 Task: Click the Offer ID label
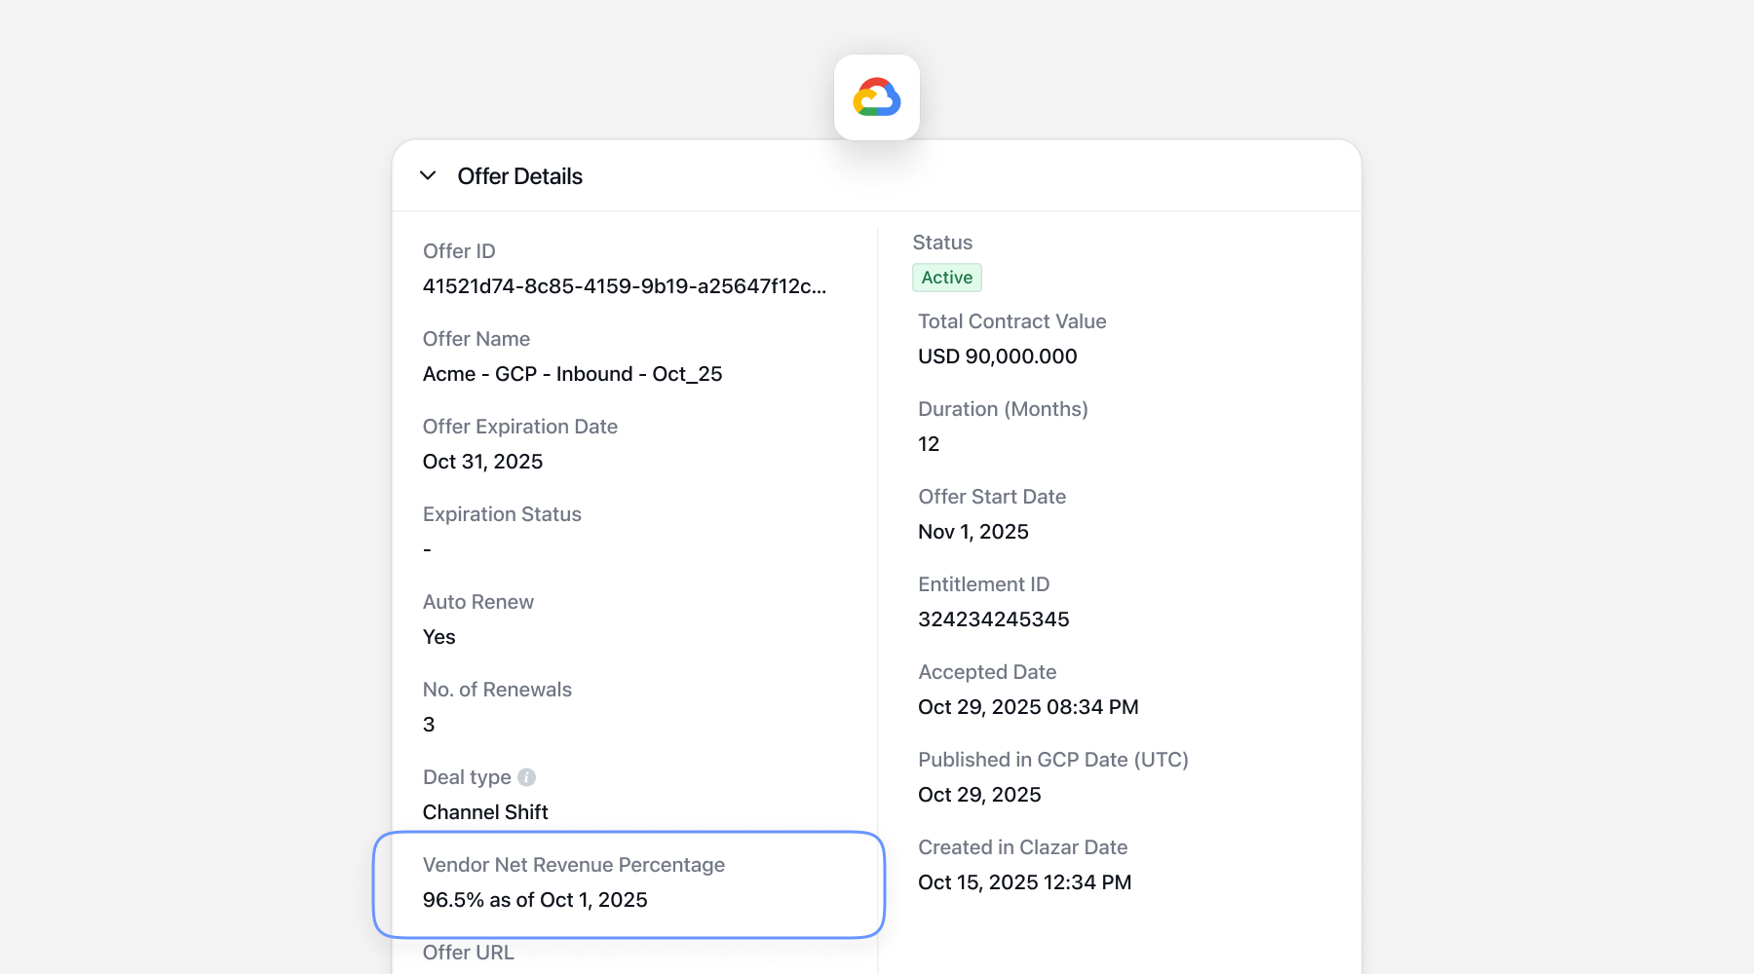coord(459,251)
